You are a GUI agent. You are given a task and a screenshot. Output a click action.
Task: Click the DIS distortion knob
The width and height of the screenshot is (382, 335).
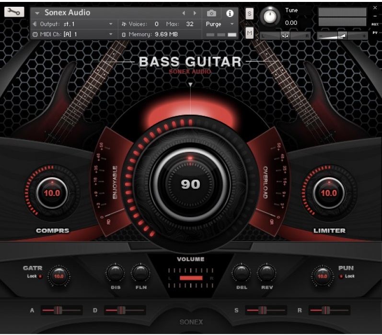point(115,273)
